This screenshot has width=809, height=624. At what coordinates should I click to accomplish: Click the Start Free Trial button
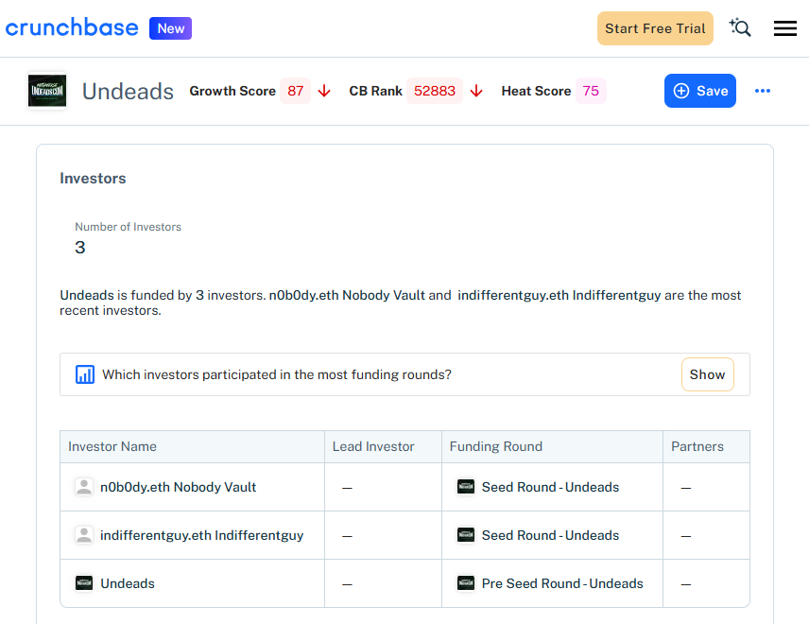coord(655,28)
